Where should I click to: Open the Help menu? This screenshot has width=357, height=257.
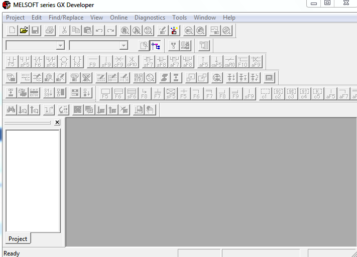click(229, 18)
